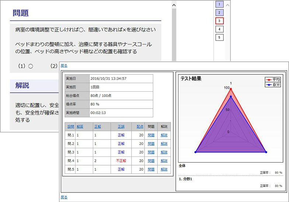Click the 解説 heading in question window
The height and width of the screenshot is (202, 289).
(22, 85)
